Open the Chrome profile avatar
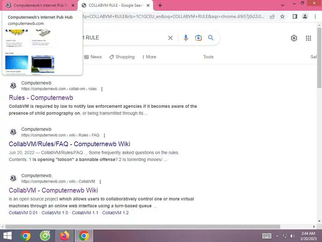Viewport: 322px width, 242px height. (305, 16)
